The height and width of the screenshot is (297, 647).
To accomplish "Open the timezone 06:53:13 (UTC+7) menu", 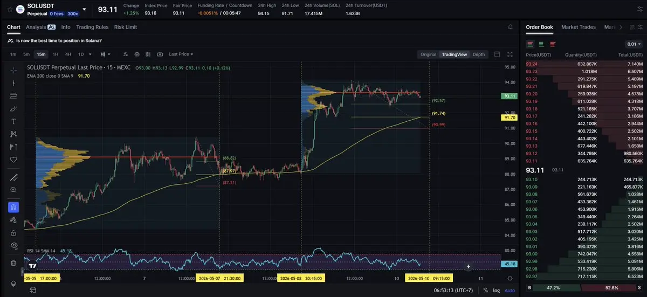I will (454, 291).
